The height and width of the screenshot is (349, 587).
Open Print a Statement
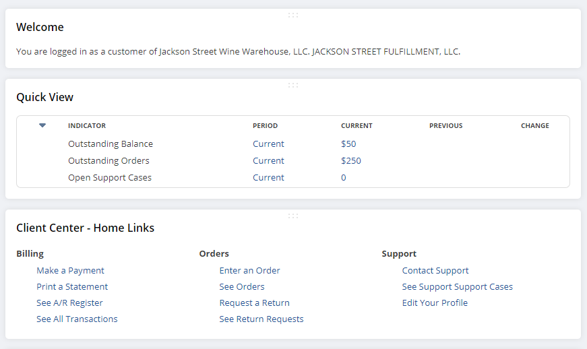[72, 286]
